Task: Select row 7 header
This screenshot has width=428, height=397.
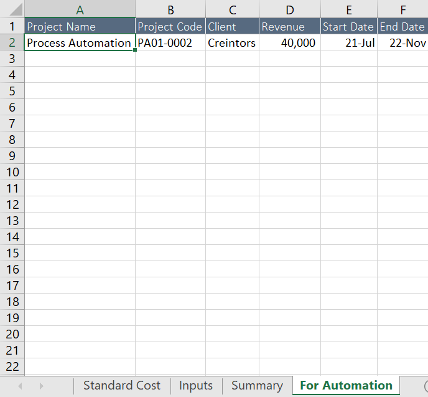Action: coord(12,123)
